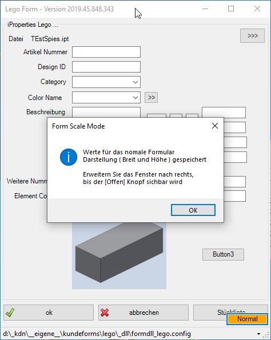Focus the Design ID text box

click(106, 67)
